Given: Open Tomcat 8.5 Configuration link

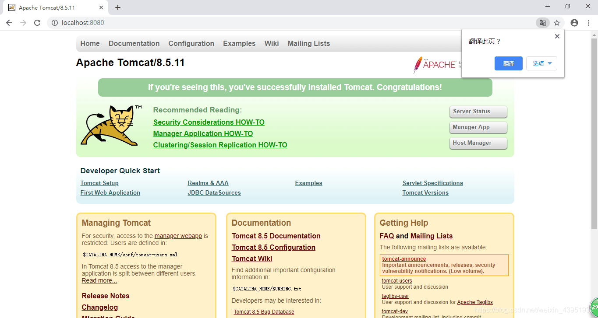Looking at the screenshot, I should tap(274, 247).
